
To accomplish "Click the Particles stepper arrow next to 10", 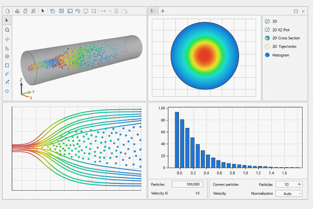I will 299,184.
